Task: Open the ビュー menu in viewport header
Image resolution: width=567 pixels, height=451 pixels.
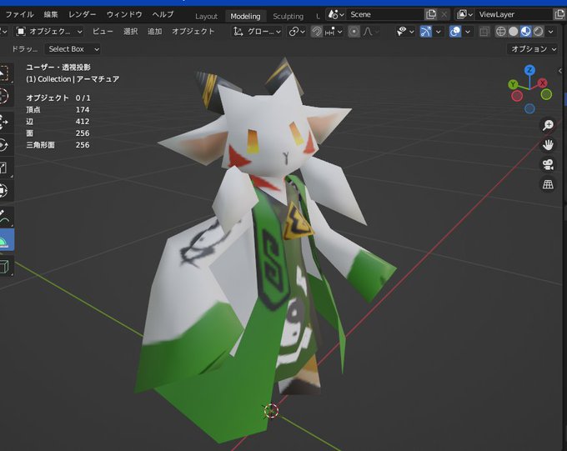Action: click(103, 32)
